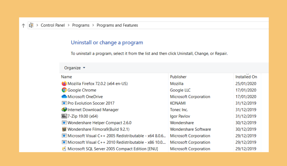Expand the chevron before Control Panel
The height and width of the screenshot is (166, 287).
click(37, 25)
